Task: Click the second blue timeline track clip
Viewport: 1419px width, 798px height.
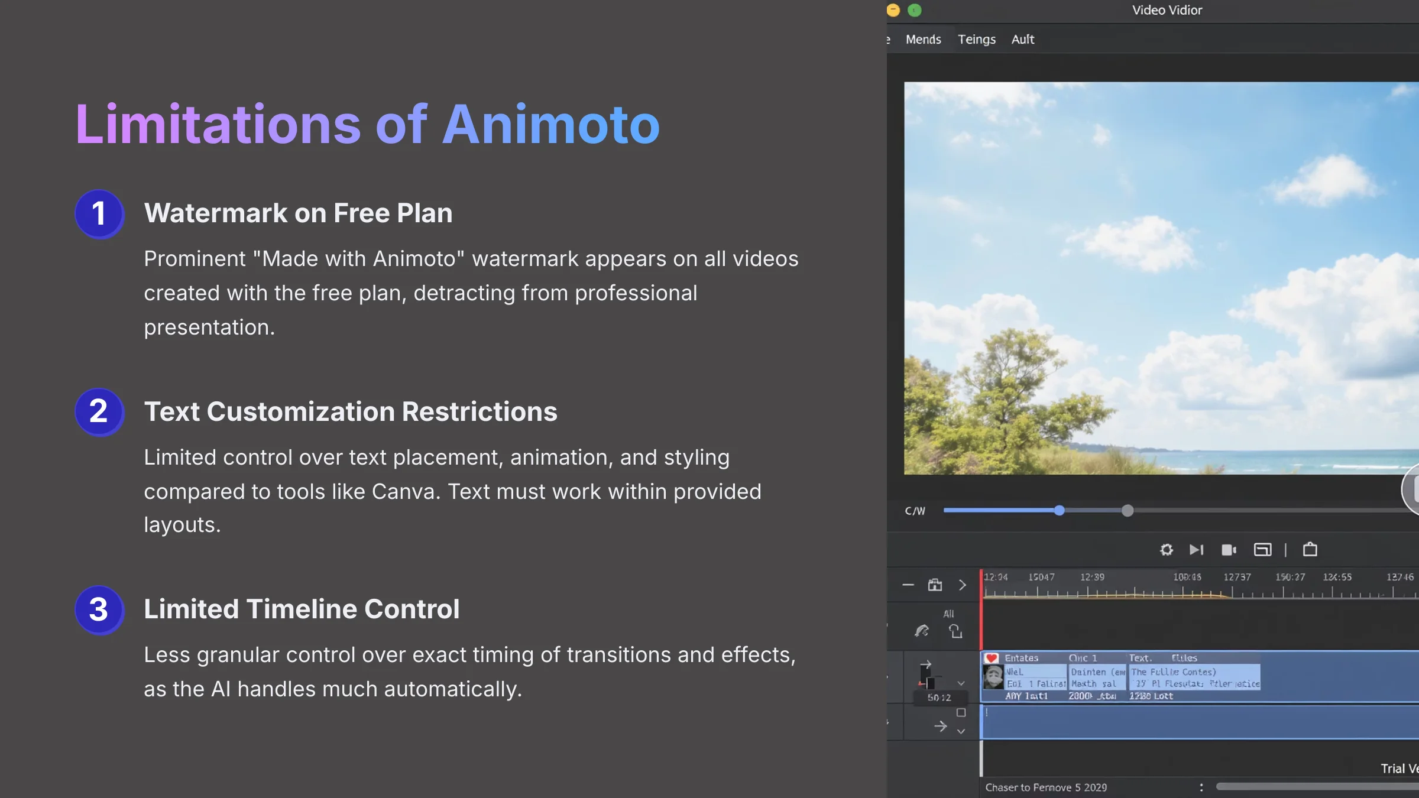Action: 1200,722
